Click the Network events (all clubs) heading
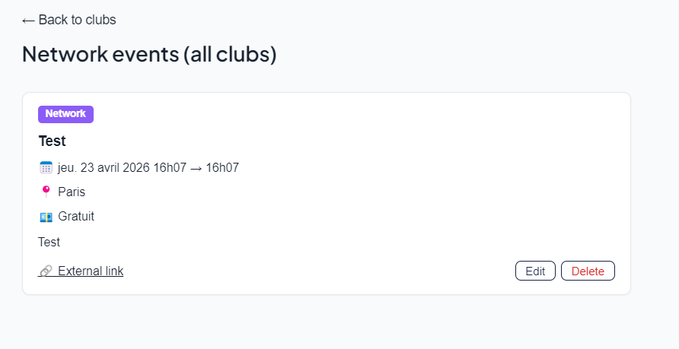This screenshot has height=349, width=679. [x=148, y=54]
